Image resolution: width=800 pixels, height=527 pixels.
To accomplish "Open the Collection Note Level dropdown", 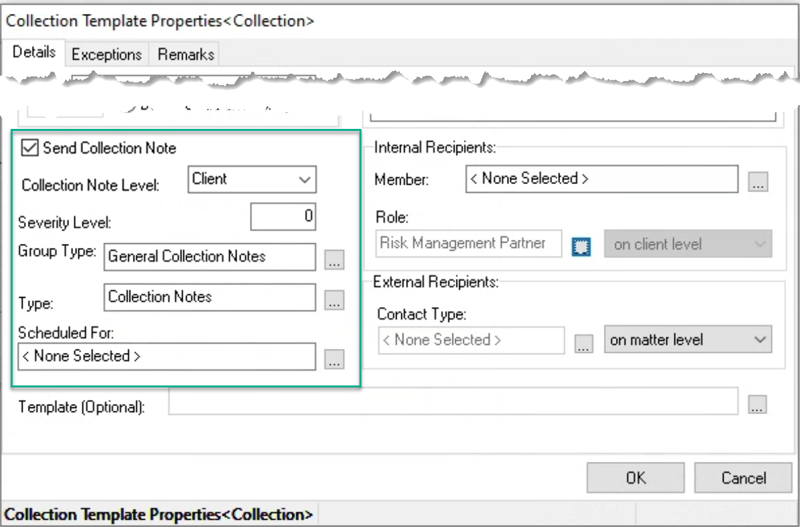I will point(252,179).
